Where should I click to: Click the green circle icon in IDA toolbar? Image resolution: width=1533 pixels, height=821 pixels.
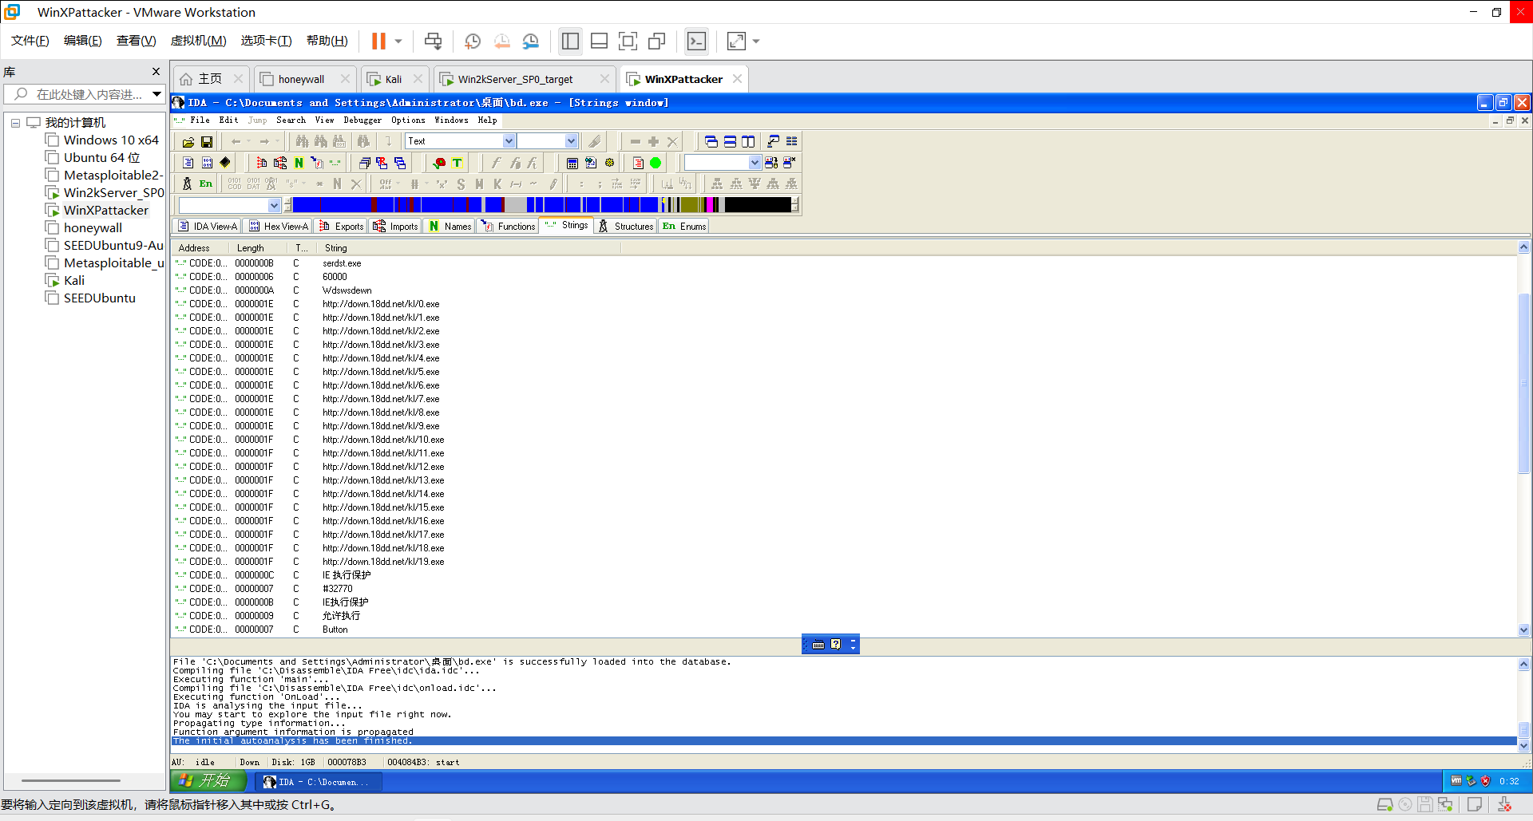656,163
